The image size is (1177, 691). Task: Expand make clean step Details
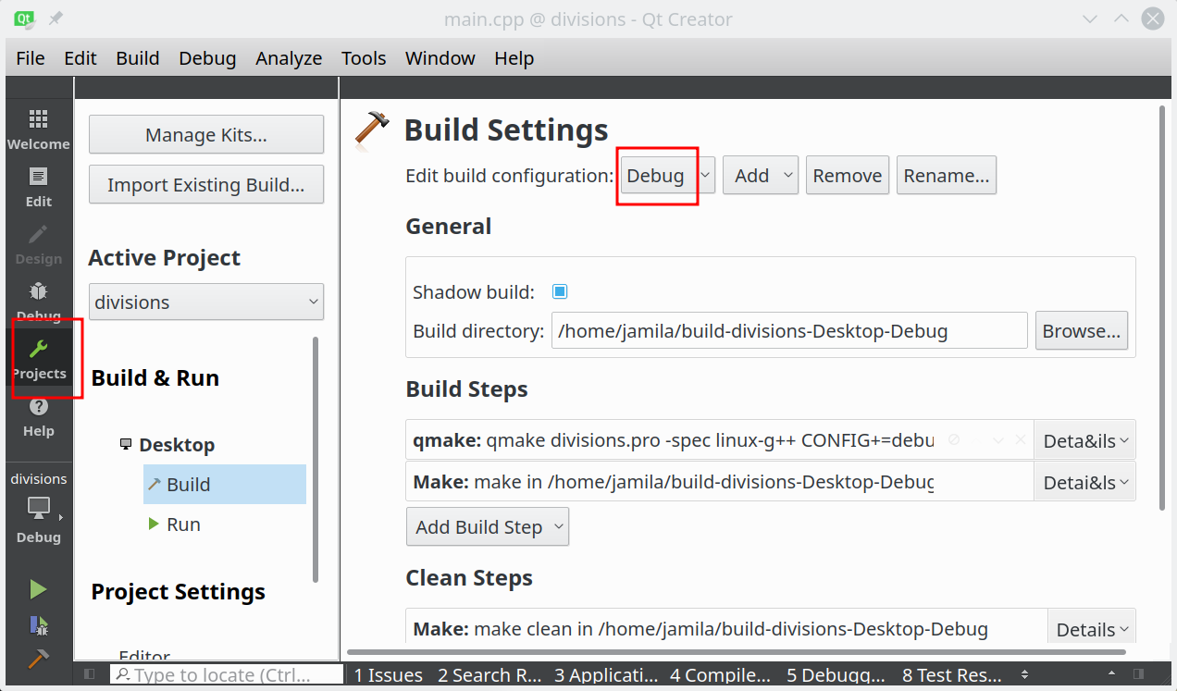1092,629
